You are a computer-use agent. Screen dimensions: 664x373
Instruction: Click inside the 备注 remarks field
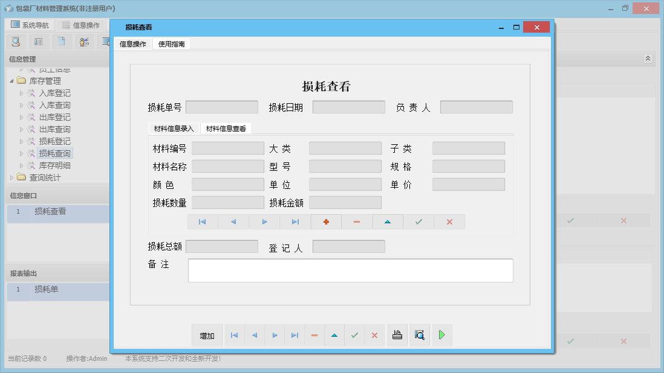click(x=351, y=270)
